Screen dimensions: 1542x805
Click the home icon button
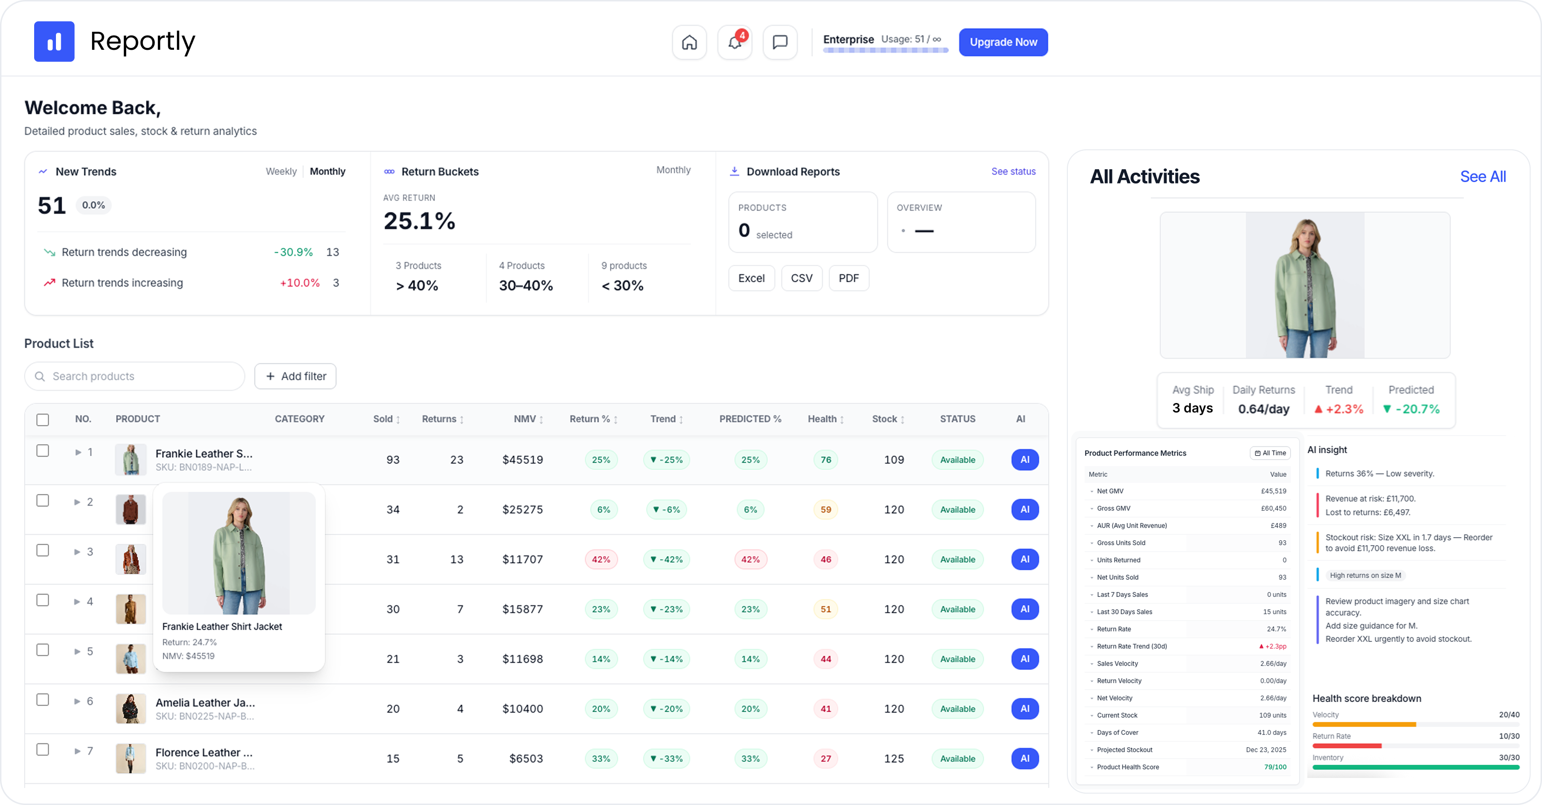[x=689, y=42]
